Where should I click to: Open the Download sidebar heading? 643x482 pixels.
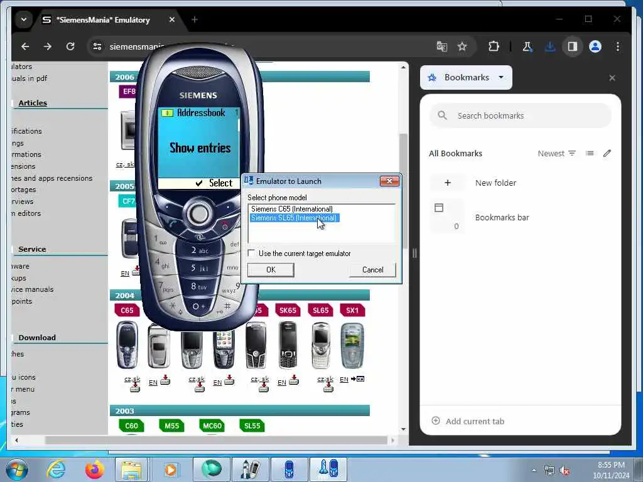(x=37, y=338)
